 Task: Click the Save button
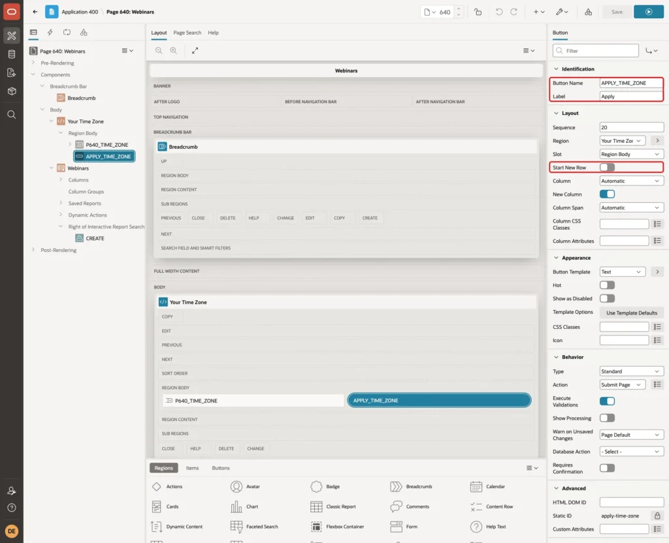617,12
